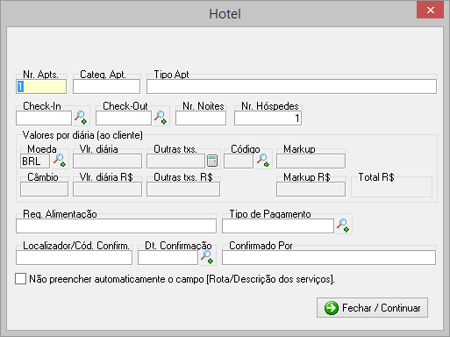The image size is (450, 337).
Task: Select the Tipo Apt text field
Action: [x=291, y=87]
